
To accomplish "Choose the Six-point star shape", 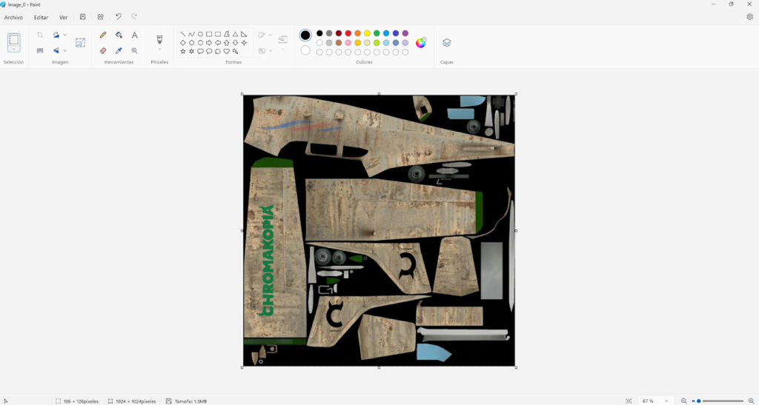I will 191,51.
